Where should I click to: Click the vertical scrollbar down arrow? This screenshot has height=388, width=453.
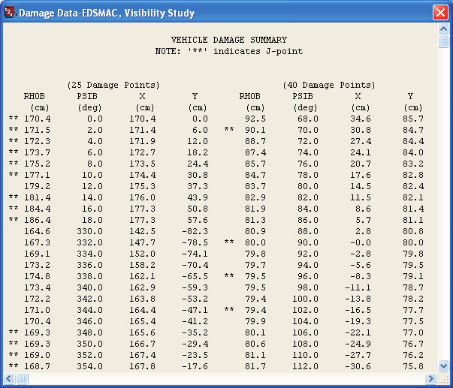[443, 365]
